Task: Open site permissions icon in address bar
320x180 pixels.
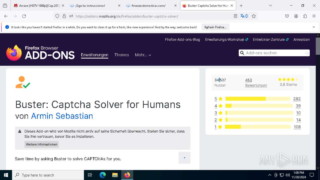Action: coord(71,16)
